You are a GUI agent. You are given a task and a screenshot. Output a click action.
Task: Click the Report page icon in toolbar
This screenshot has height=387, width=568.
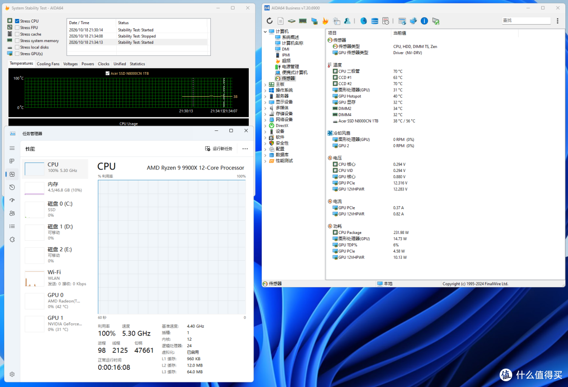pos(281,21)
